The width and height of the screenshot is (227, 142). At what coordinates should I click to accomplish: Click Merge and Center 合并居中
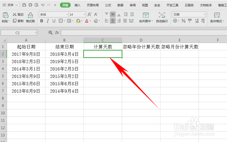146,18
